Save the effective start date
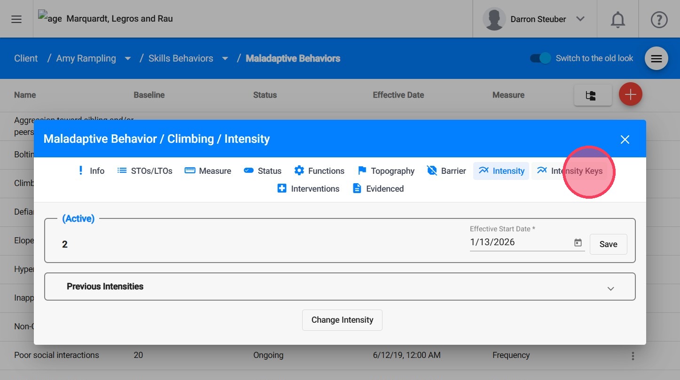680x380 pixels. point(608,244)
